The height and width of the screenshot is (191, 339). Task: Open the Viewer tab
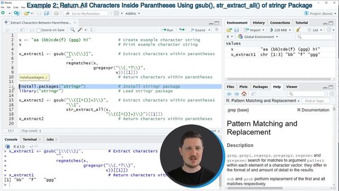tap(292, 87)
